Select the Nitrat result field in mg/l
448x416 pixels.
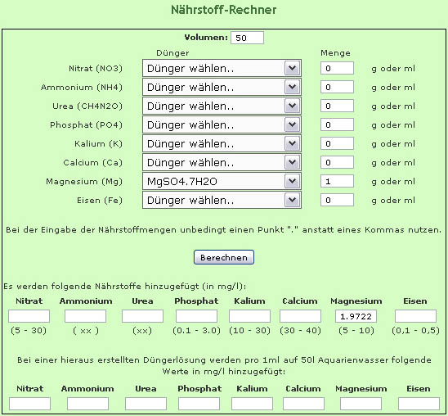(29, 316)
